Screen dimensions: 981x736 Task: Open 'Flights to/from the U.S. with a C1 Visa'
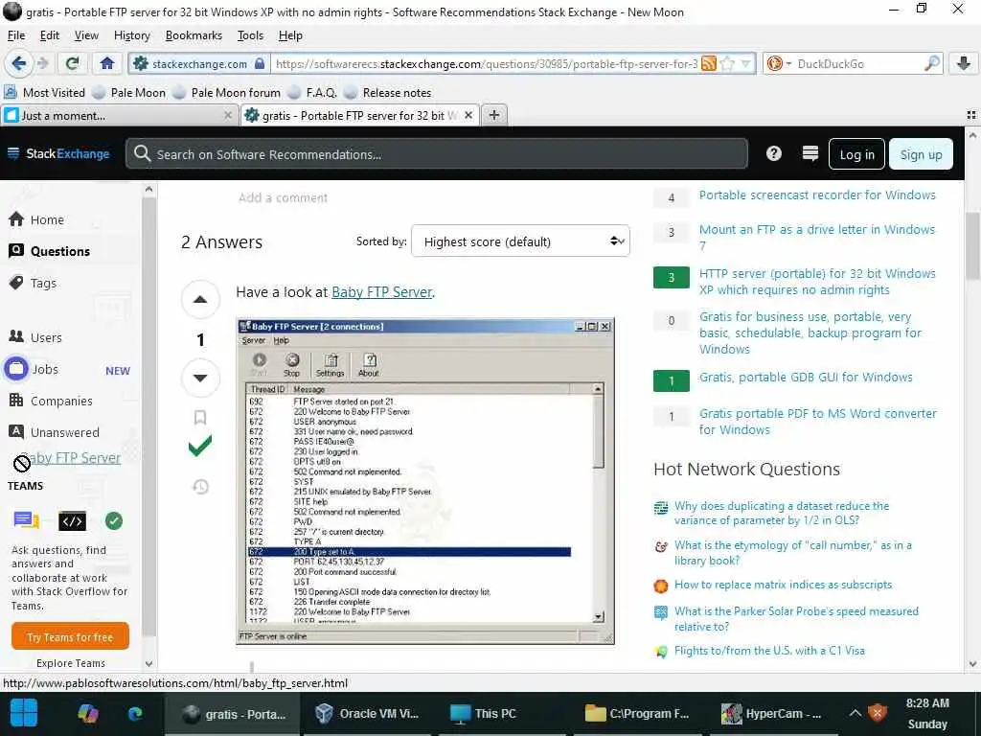point(769,651)
